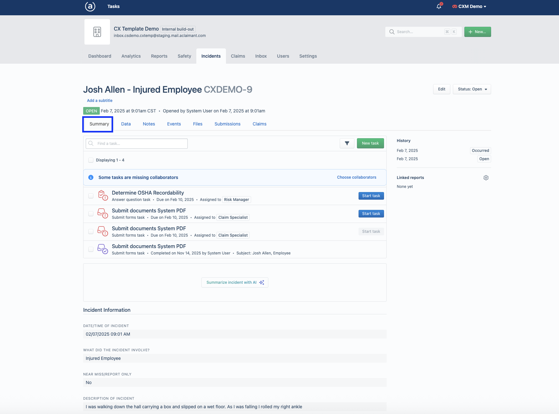Open Safety in main navigation
Image resolution: width=559 pixels, height=414 pixels.
(185, 56)
